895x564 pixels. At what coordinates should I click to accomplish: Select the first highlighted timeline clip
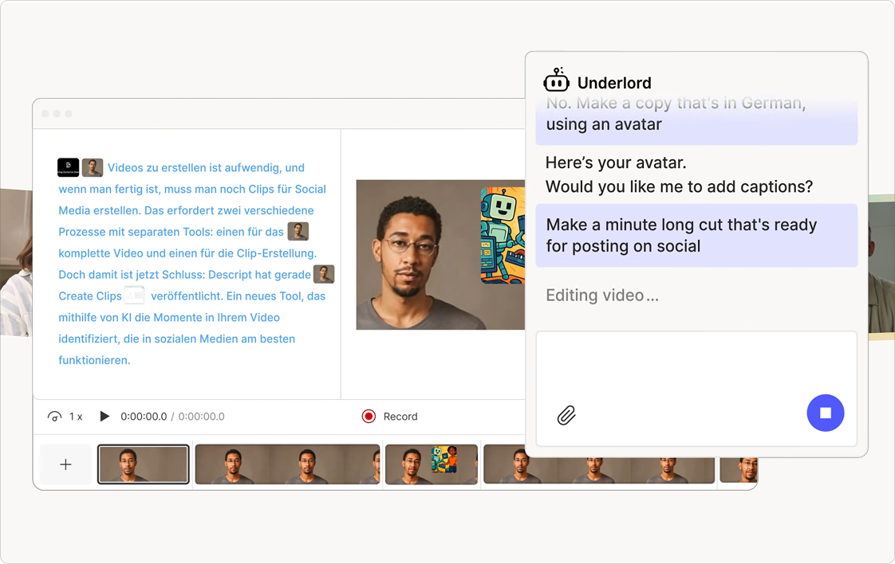(144, 464)
